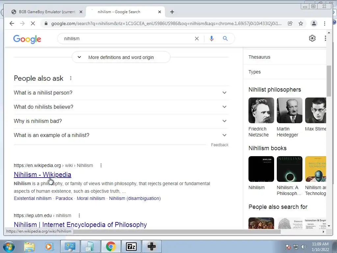Open 7-Zip from the taskbar

click(131, 246)
